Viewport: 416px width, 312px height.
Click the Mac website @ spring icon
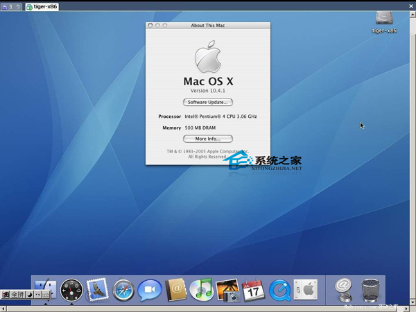click(x=343, y=288)
